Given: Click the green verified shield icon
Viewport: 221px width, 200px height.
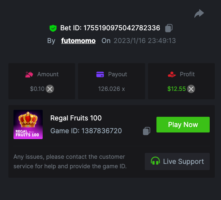Looking at the screenshot, I should 53,28.
